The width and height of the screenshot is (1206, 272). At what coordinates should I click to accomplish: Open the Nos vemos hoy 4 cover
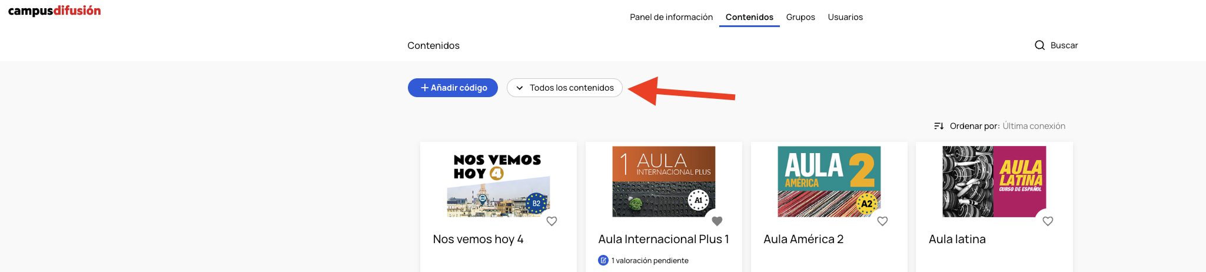499,182
